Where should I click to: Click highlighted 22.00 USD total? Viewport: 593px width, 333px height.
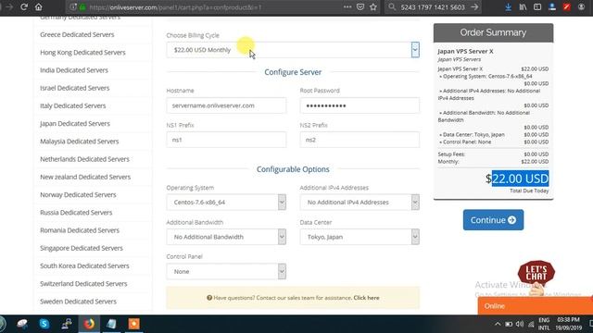[521, 179]
